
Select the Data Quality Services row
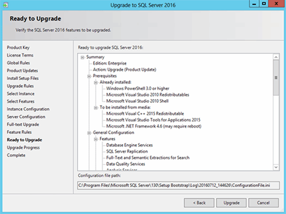pyautogui.click(x=125, y=164)
